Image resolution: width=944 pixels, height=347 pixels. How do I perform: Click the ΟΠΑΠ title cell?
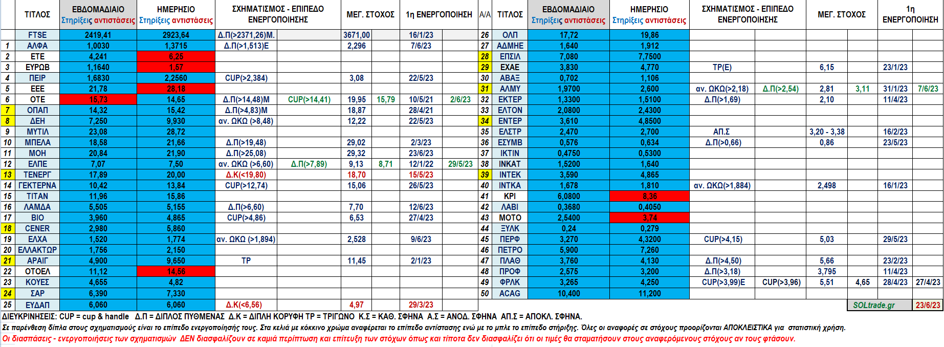[x=37, y=110]
